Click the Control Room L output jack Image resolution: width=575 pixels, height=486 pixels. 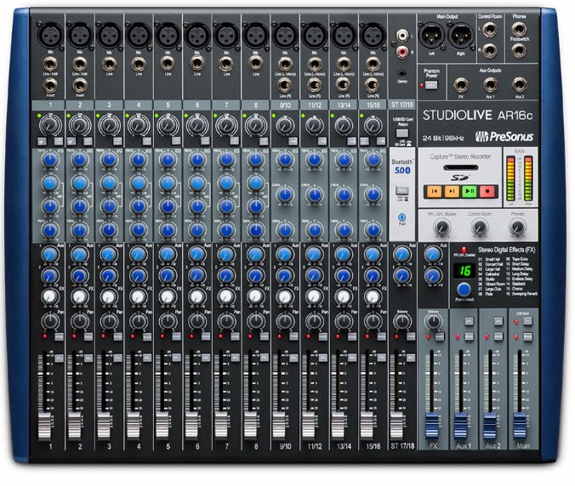490,29
